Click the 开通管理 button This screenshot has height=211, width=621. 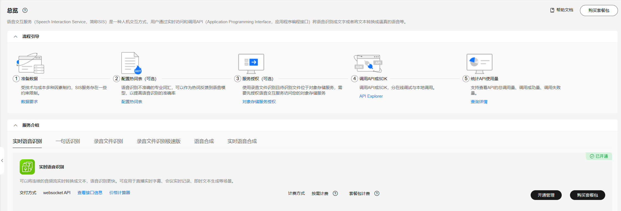tap(546, 195)
